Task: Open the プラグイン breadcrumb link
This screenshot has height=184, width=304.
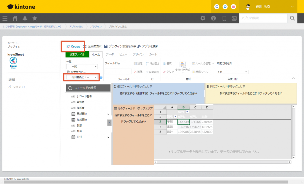Action: (96, 27)
